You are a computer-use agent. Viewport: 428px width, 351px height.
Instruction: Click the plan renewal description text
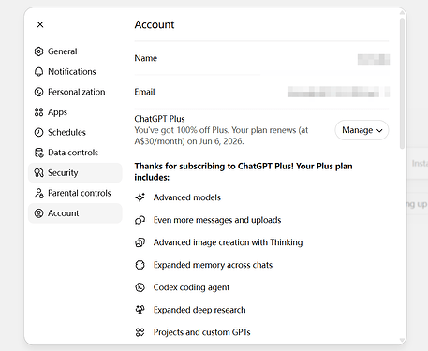point(221,136)
